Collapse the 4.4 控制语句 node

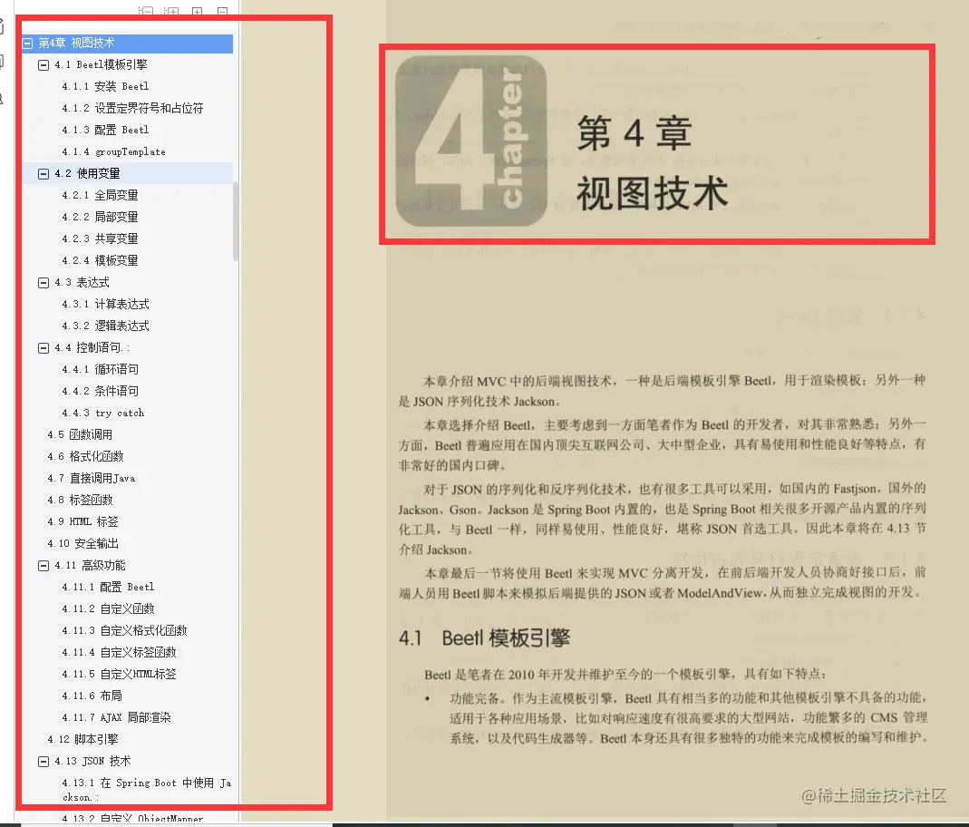pos(43,347)
